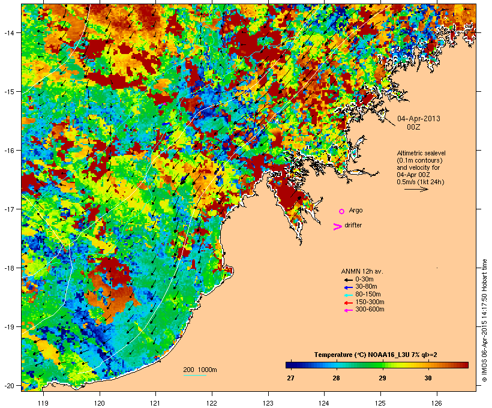Click the '150-300m' depth label

coord(370,302)
